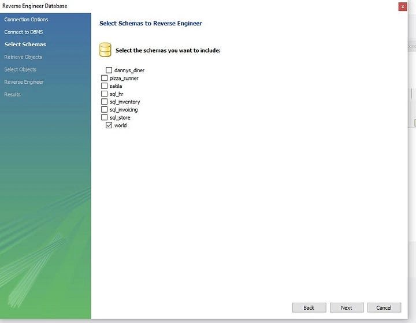Tick the pizza_runner schema checkbox
Viewport: 416px width, 323px height.
pyautogui.click(x=105, y=78)
